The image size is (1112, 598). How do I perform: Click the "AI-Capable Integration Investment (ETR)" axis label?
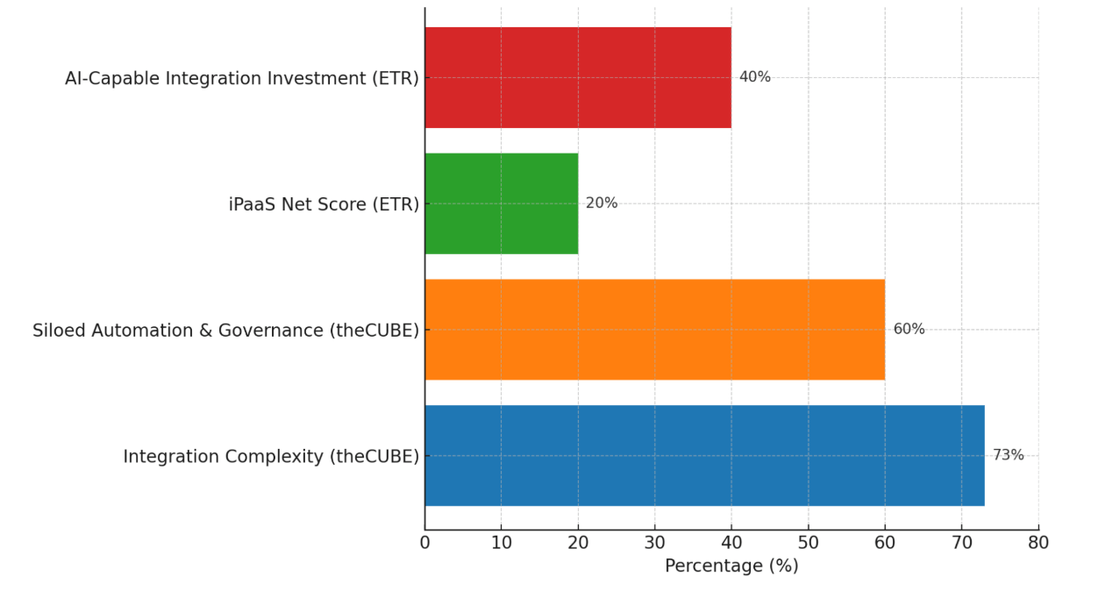coord(241,79)
